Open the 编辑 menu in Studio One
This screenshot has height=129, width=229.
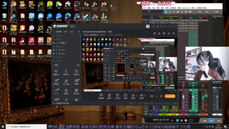pyautogui.click(x=149, y=8)
